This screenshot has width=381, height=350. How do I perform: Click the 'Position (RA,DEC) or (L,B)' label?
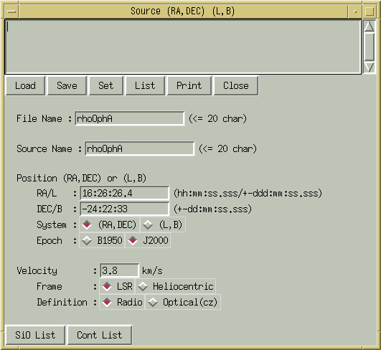(81, 179)
